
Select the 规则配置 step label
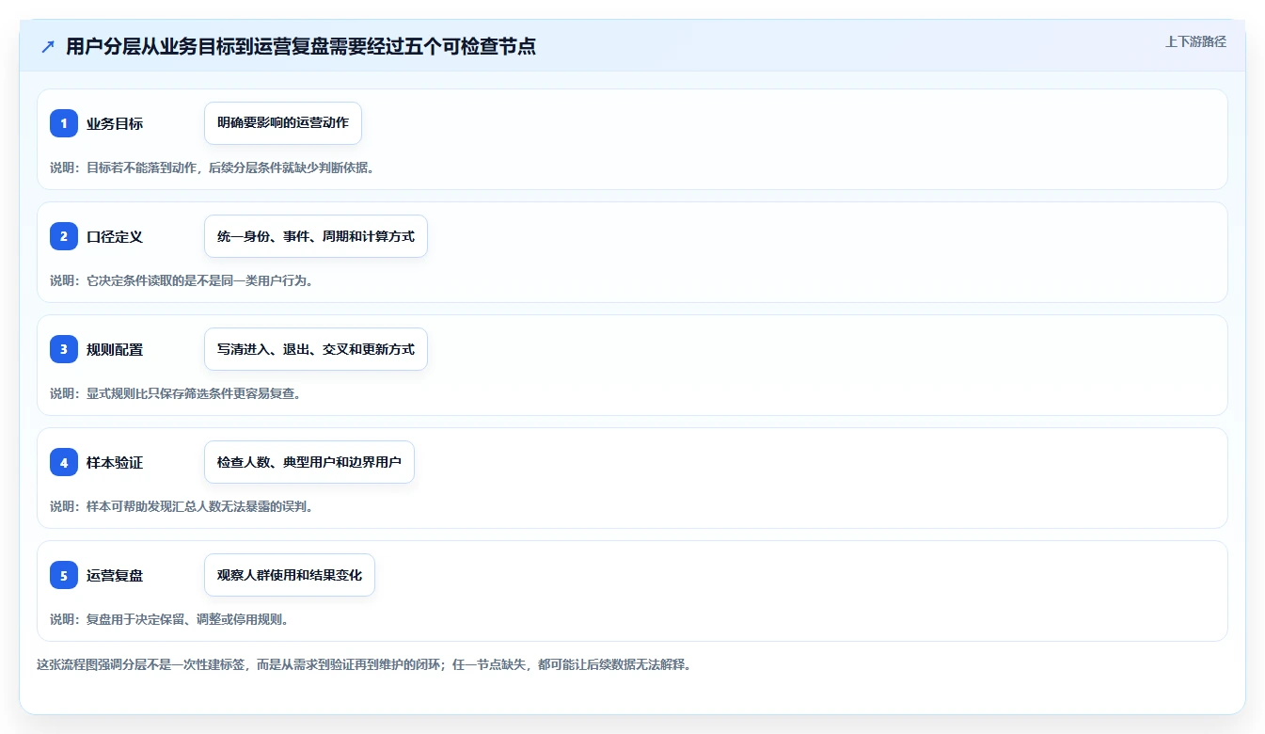tap(115, 349)
